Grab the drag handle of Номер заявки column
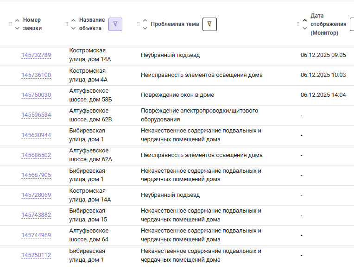The height and width of the screenshot is (277, 354). click(x=11, y=24)
